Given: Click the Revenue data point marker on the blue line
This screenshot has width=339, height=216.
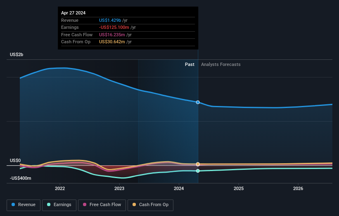Looking at the screenshot, I should [x=198, y=102].
